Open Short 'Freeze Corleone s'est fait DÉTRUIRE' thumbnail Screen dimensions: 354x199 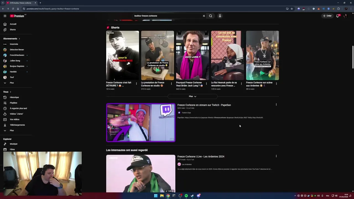123,55
